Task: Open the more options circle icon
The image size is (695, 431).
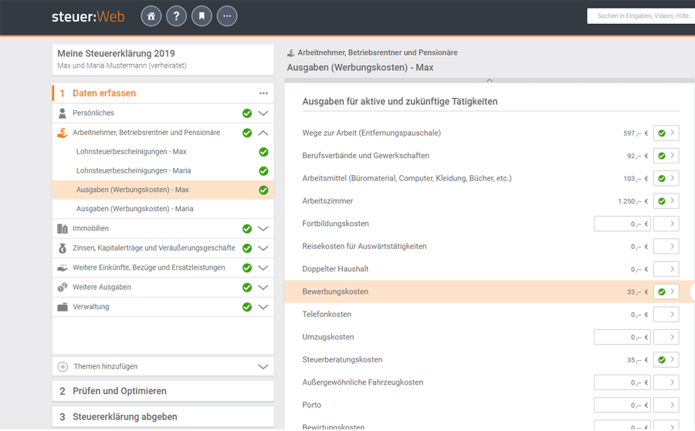Action: pyautogui.click(x=227, y=16)
